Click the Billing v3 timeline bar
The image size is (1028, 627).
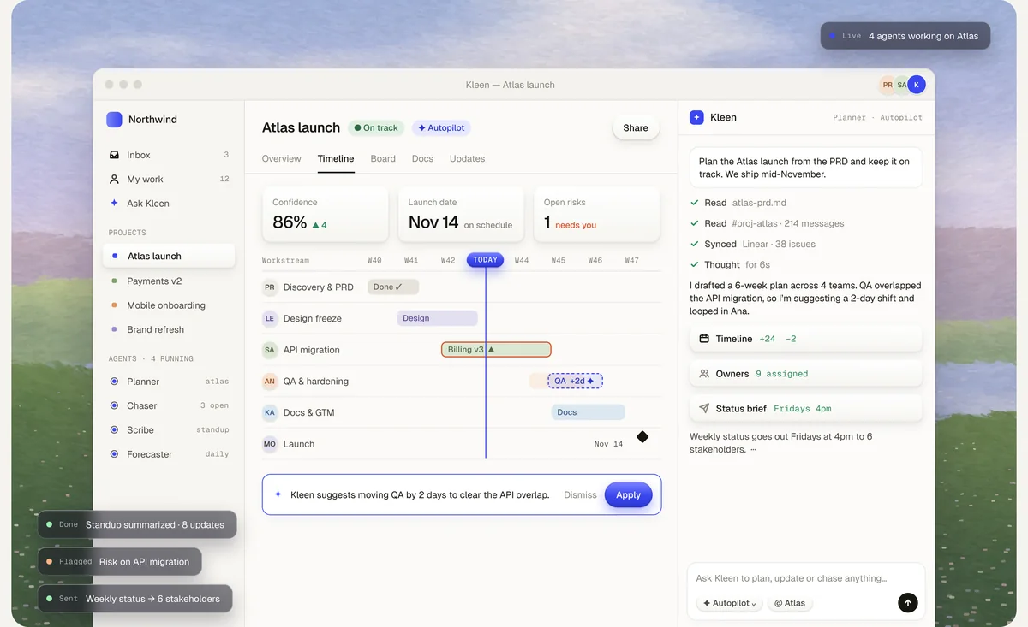pos(496,350)
